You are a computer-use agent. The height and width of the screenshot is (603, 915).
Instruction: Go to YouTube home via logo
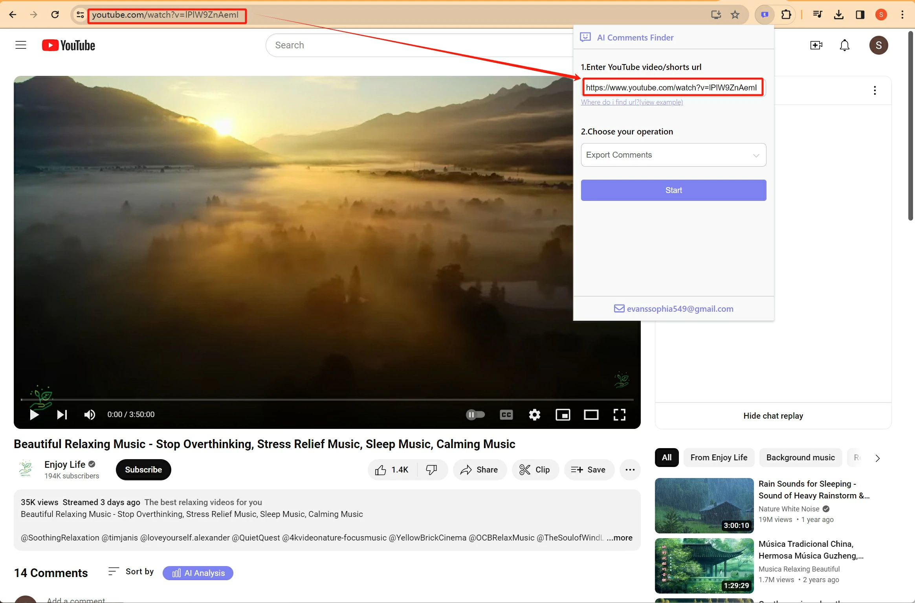69,45
